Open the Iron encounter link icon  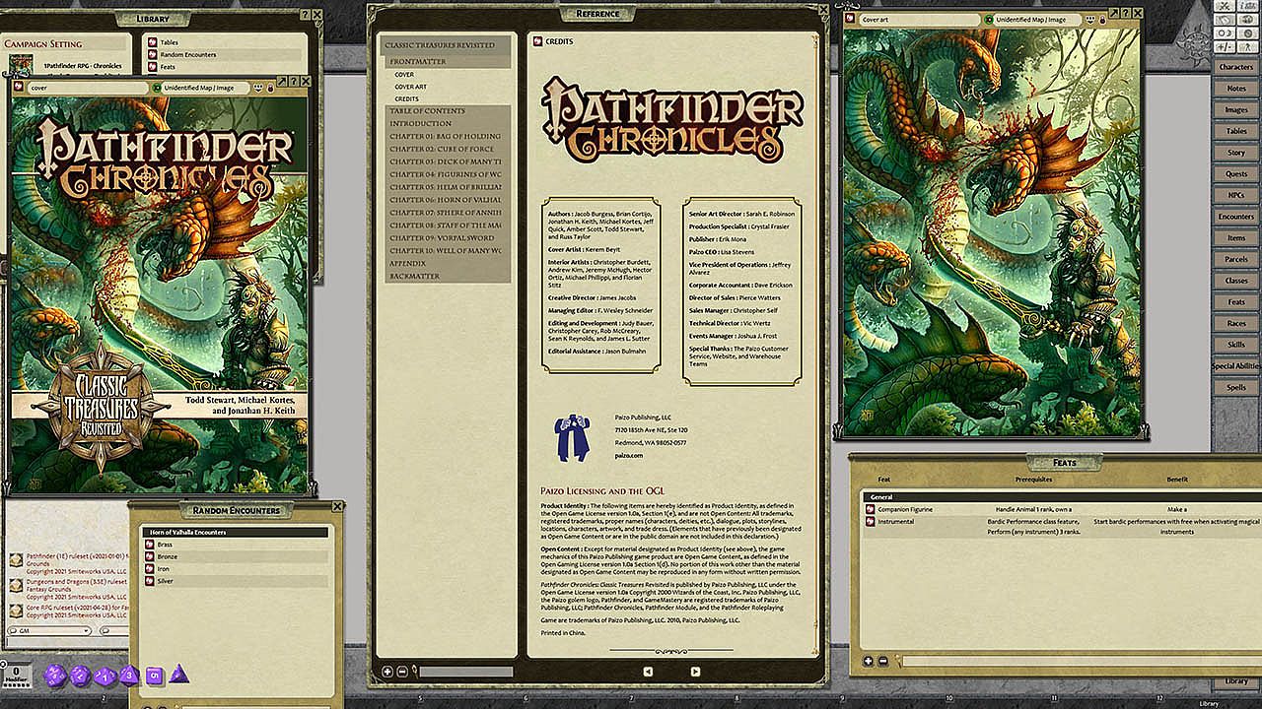coord(149,569)
